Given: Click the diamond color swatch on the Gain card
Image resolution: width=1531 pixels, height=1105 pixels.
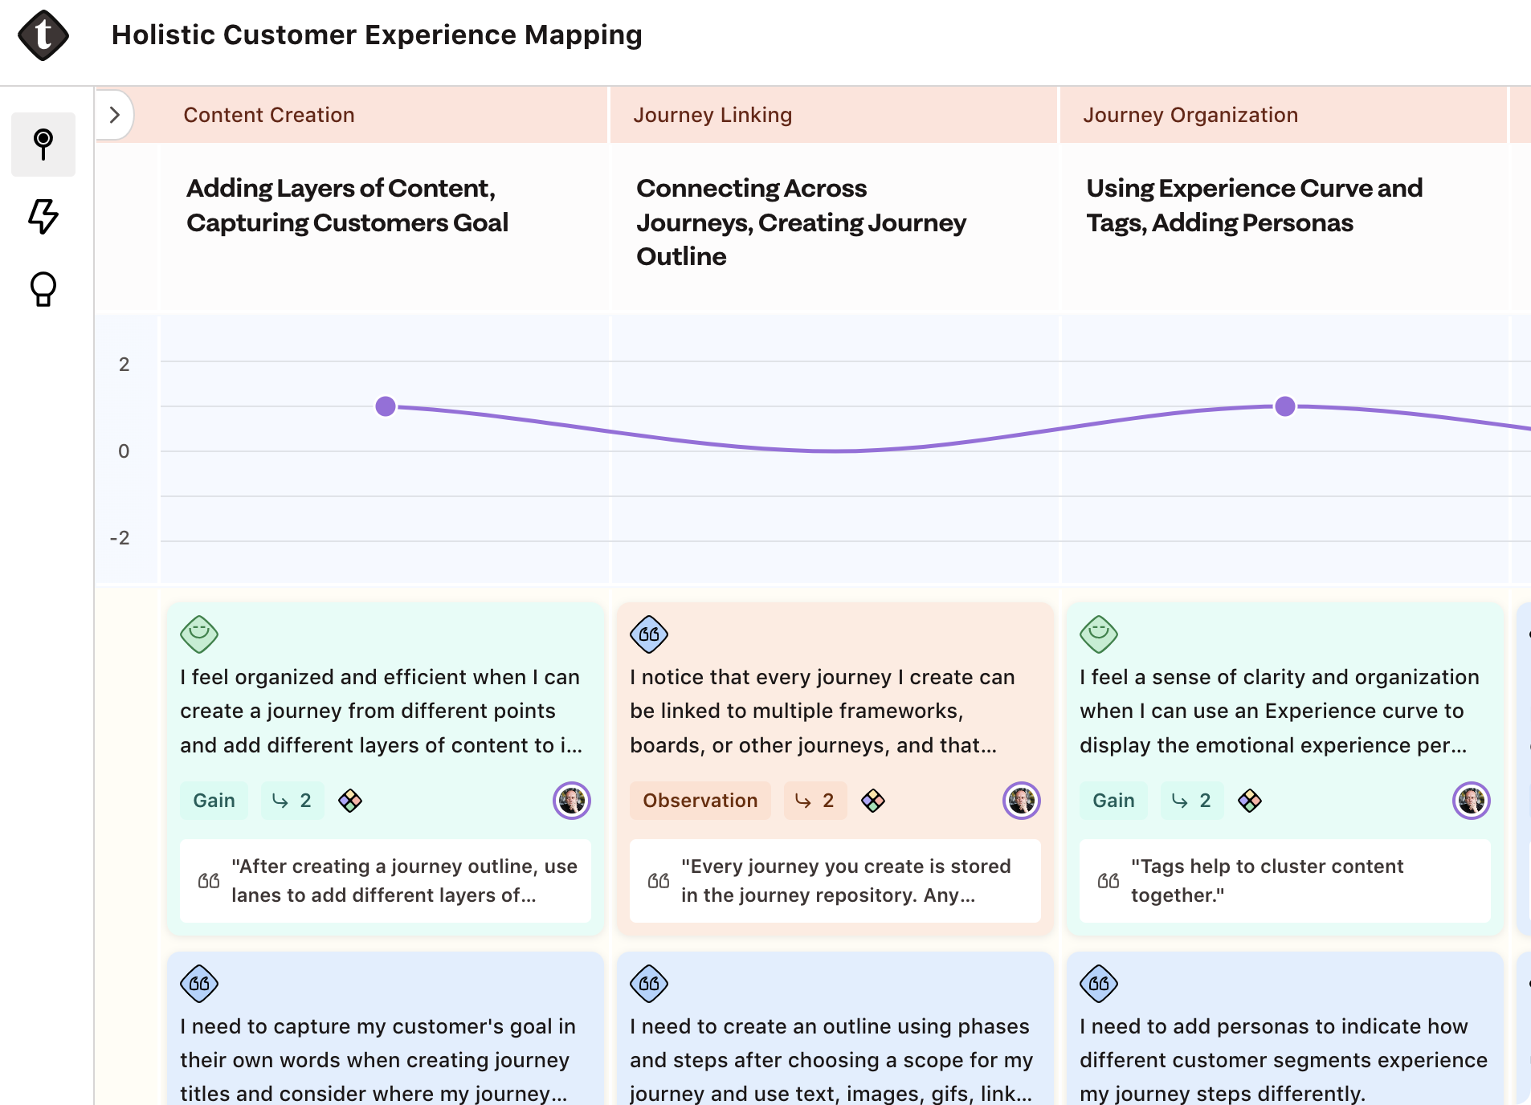Looking at the screenshot, I should (351, 801).
